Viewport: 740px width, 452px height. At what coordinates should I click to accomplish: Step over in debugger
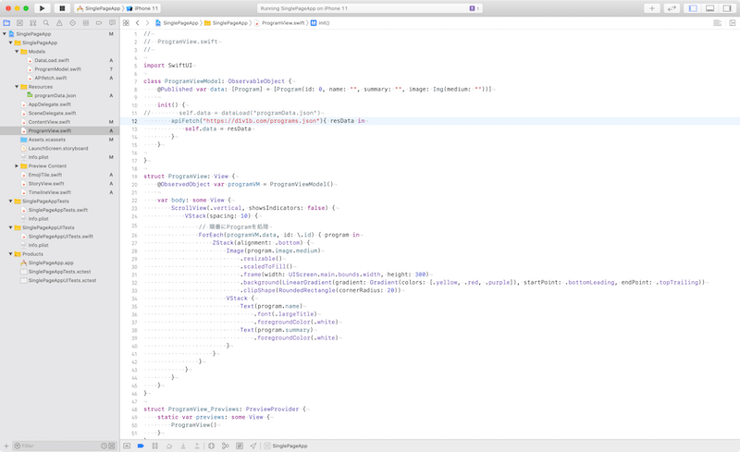169,446
